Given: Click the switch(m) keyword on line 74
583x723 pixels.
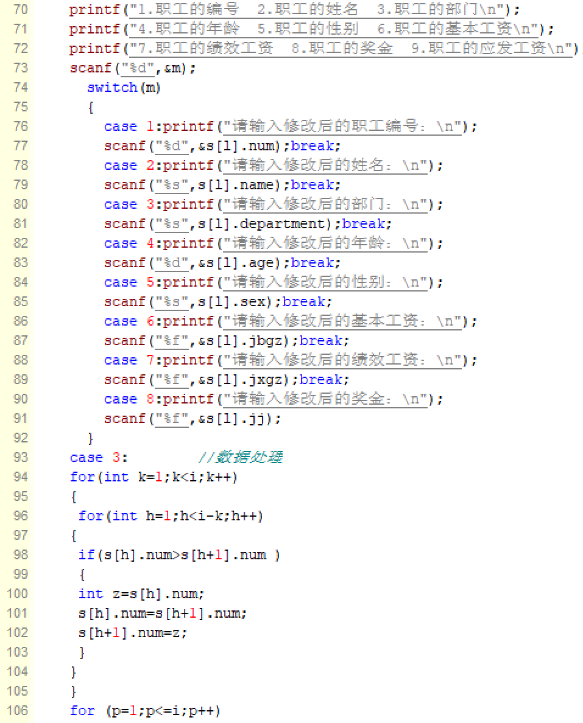Looking at the screenshot, I should coord(124,87).
